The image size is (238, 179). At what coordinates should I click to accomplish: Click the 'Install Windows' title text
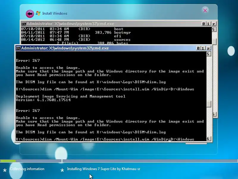pyautogui.click(x=55, y=13)
